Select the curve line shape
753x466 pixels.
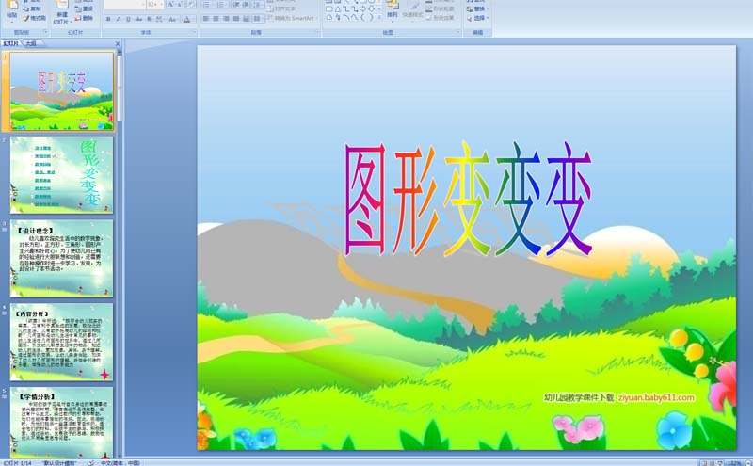355,17
